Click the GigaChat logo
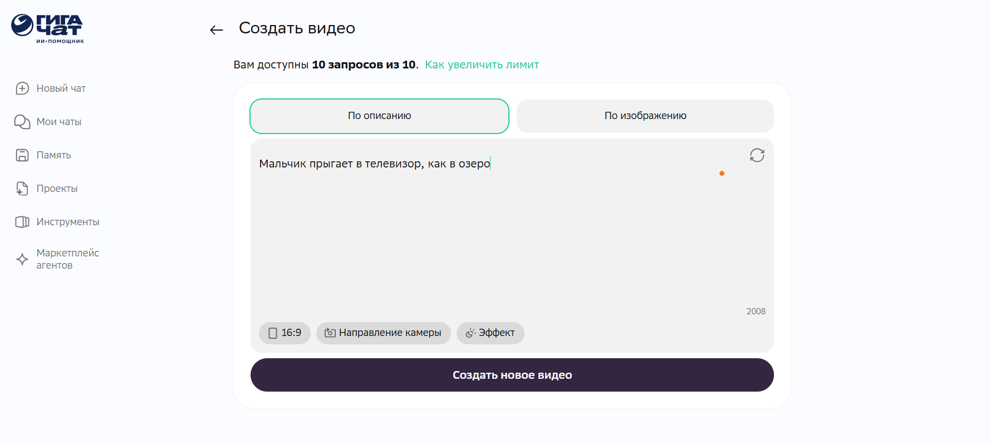 click(x=47, y=28)
